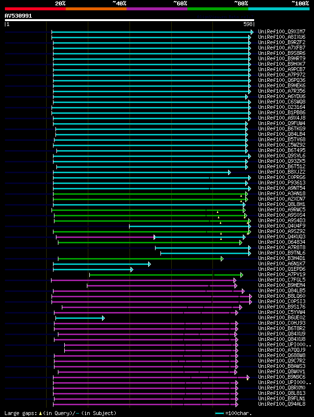This screenshot has height=417, width=314.
Task: Click the 100char scale bar in legend
Action: coord(219,414)
